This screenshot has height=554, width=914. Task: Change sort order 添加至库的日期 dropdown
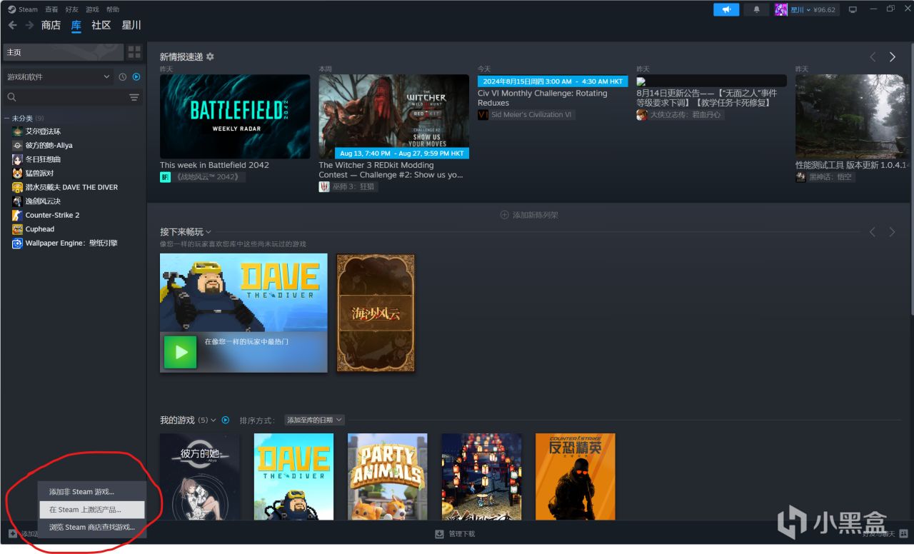click(x=314, y=420)
